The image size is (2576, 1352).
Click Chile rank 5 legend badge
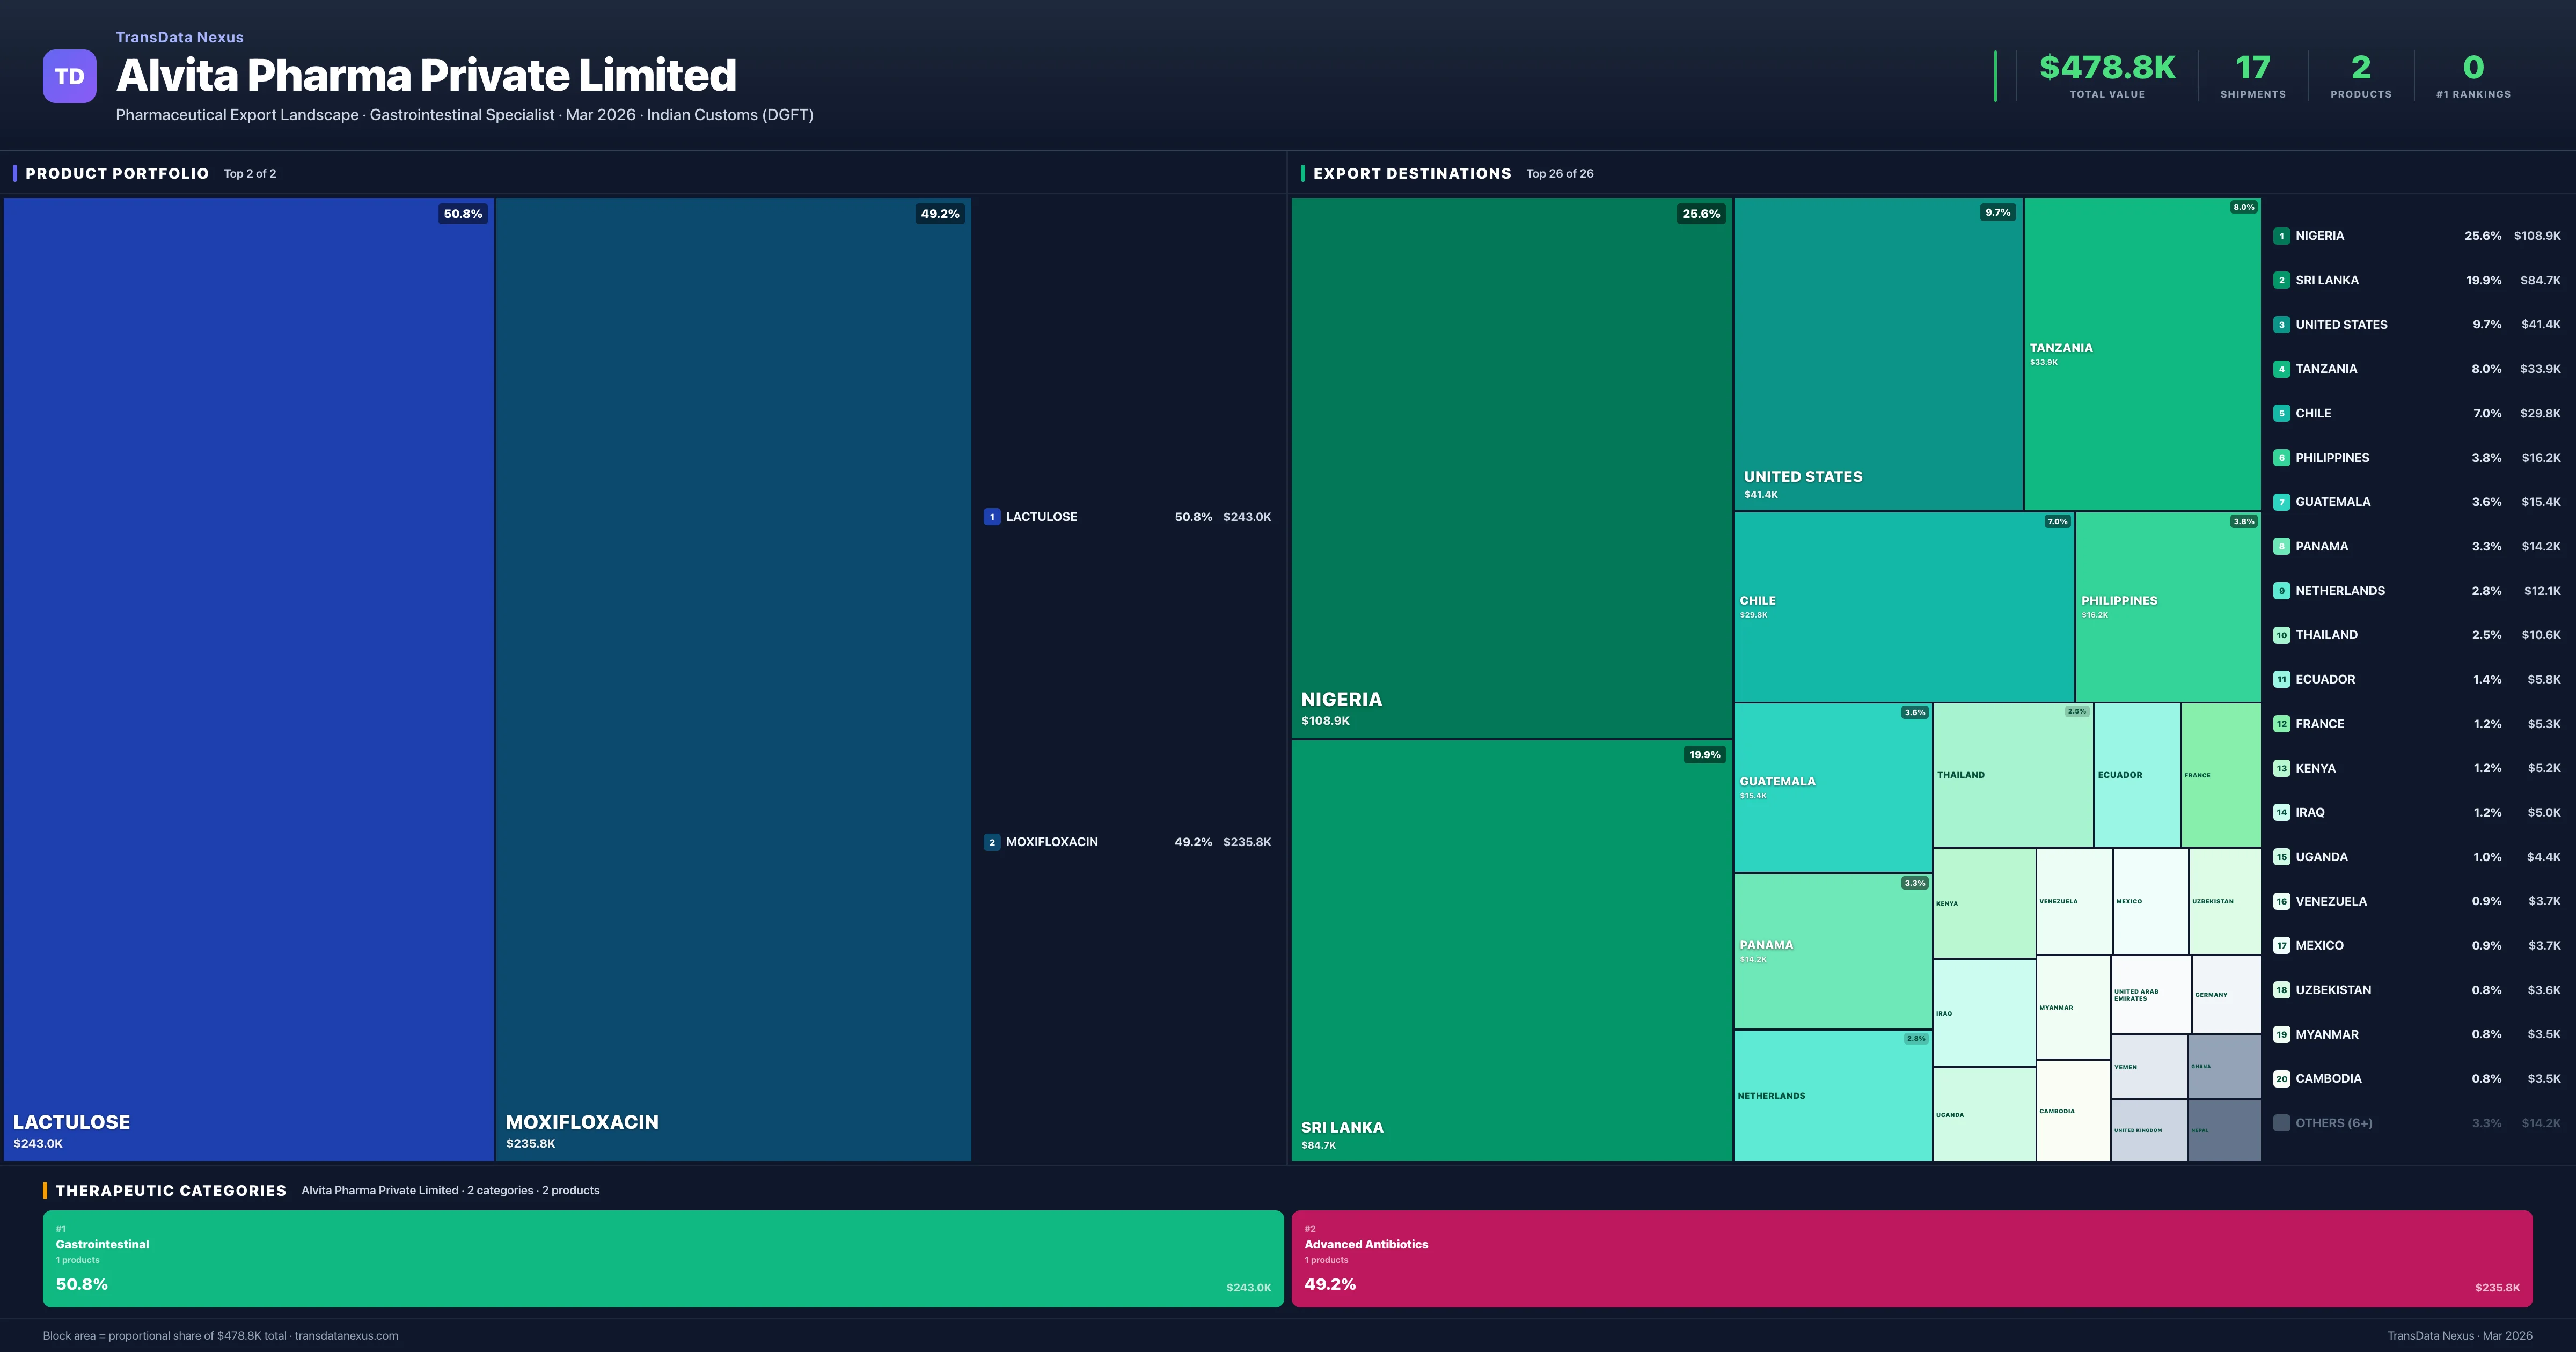[x=2281, y=413]
